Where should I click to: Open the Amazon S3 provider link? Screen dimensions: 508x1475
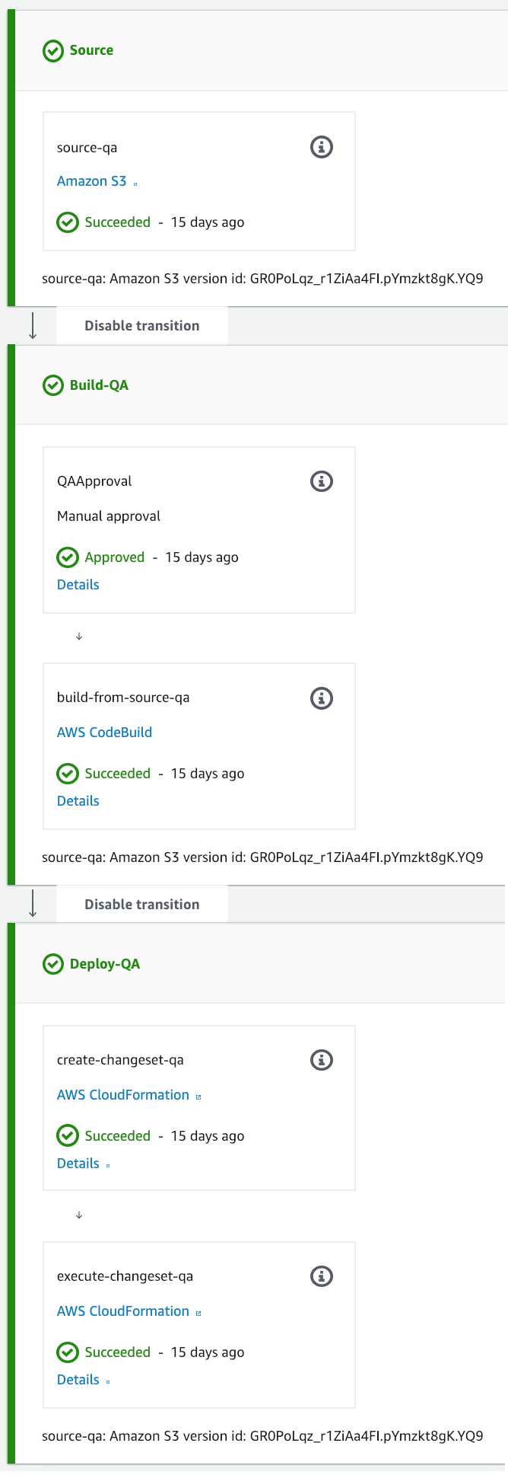click(92, 180)
